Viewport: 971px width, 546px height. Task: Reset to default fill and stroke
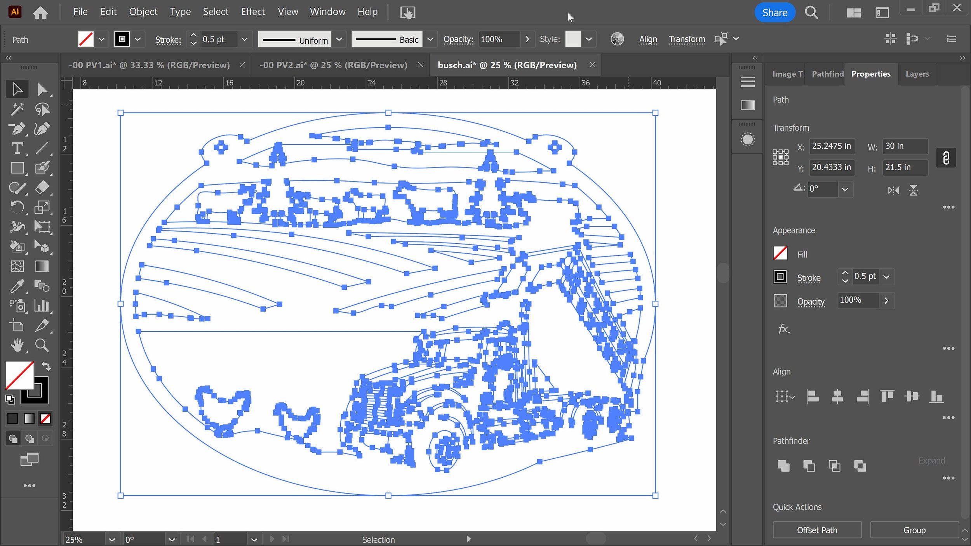(10, 399)
